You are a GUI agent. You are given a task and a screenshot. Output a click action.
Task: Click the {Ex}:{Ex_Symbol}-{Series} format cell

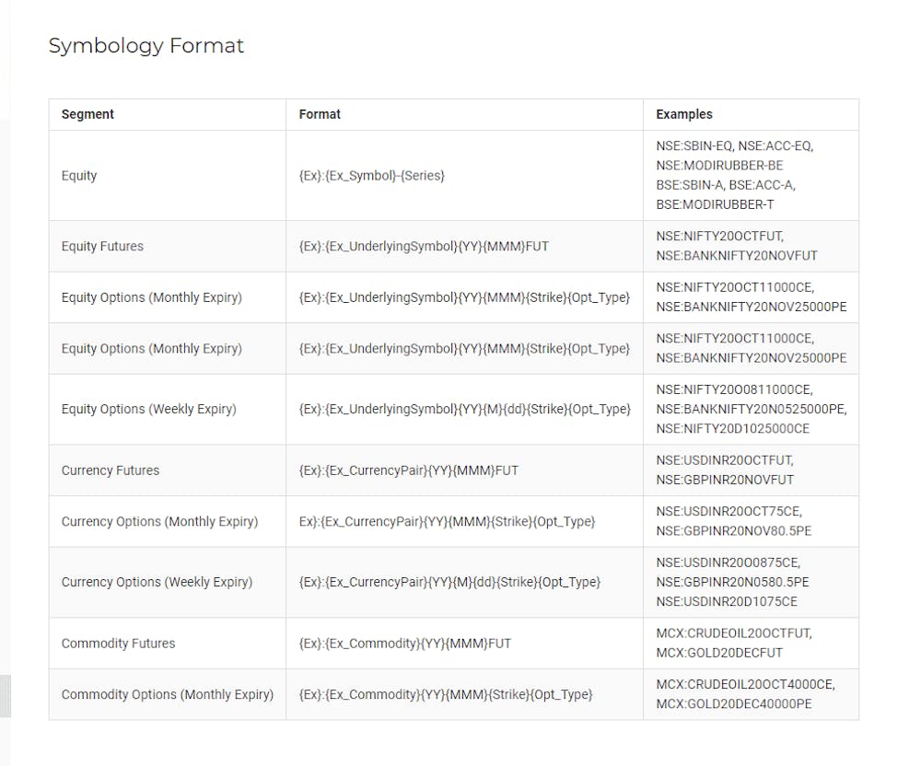pyautogui.click(x=371, y=175)
